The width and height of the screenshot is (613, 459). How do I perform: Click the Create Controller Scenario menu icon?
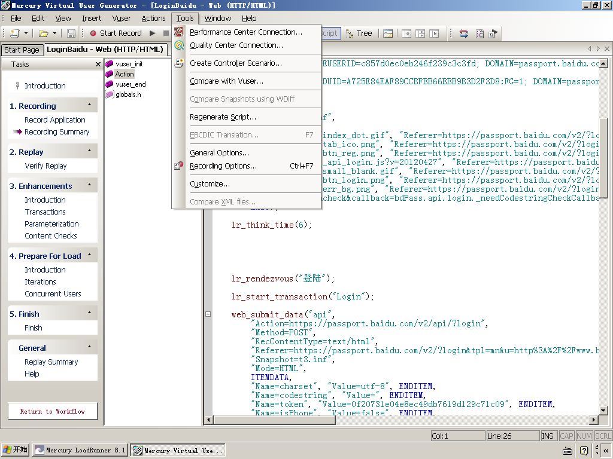pos(179,63)
